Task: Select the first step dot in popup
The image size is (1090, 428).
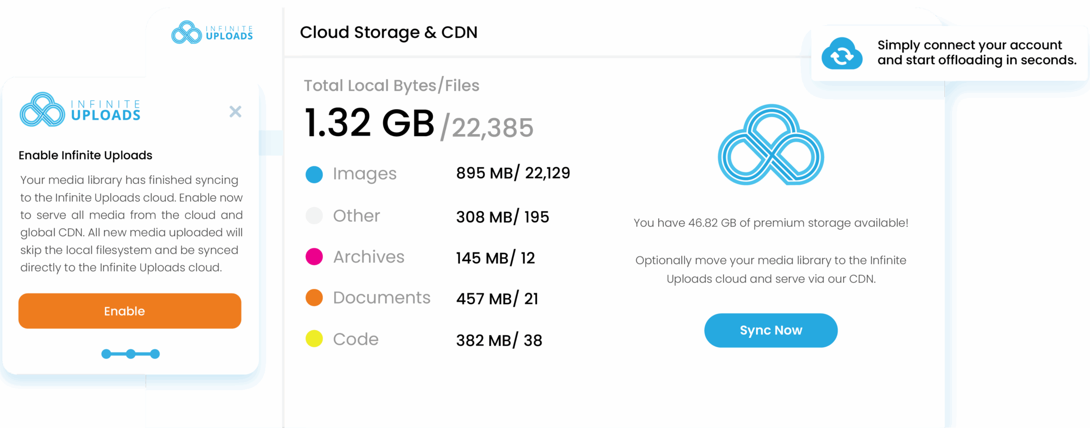Action: 106,354
